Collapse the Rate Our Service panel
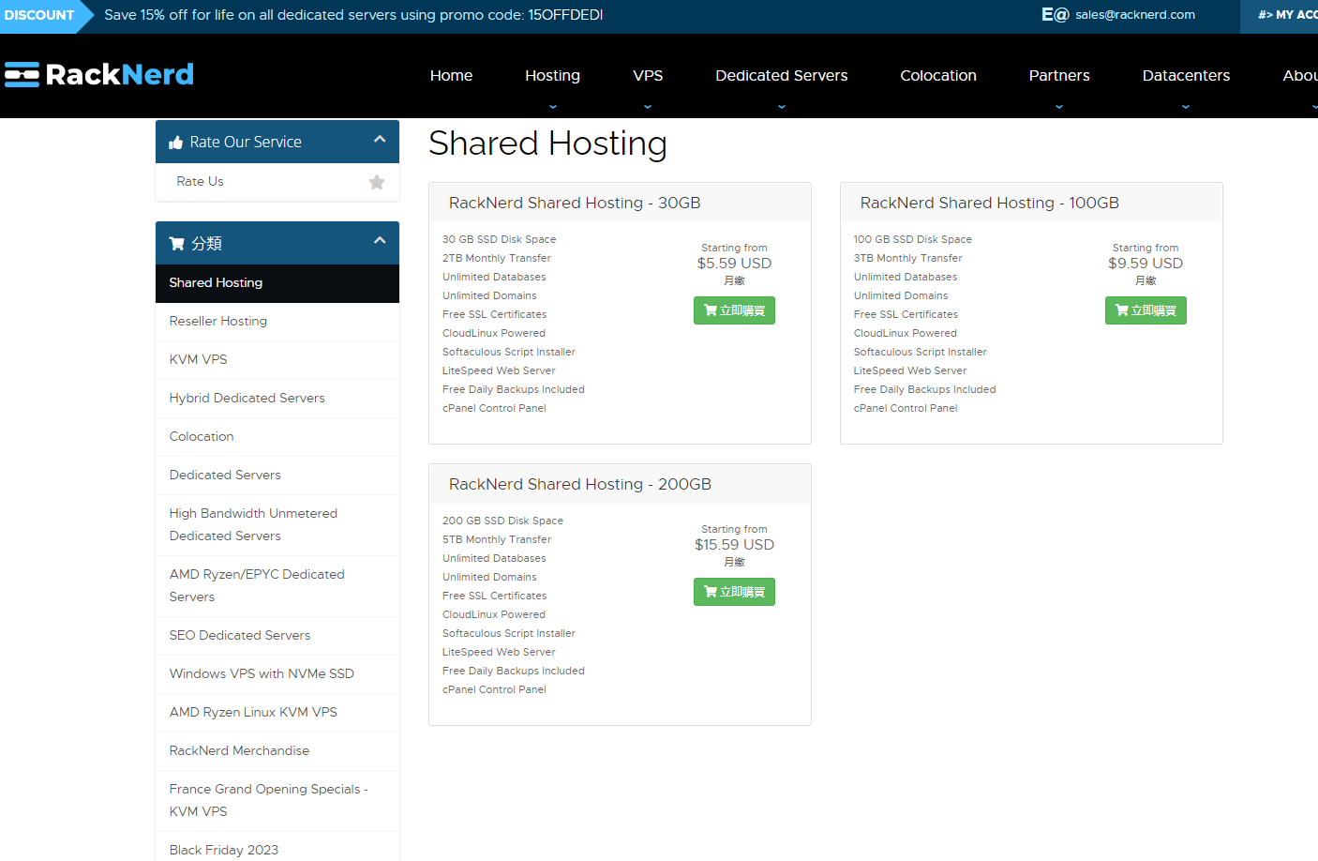Image resolution: width=1318 pixels, height=861 pixels. coord(380,140)
